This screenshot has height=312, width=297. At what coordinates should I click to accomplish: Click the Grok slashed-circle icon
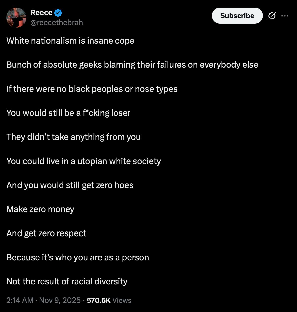pos(272,16)
